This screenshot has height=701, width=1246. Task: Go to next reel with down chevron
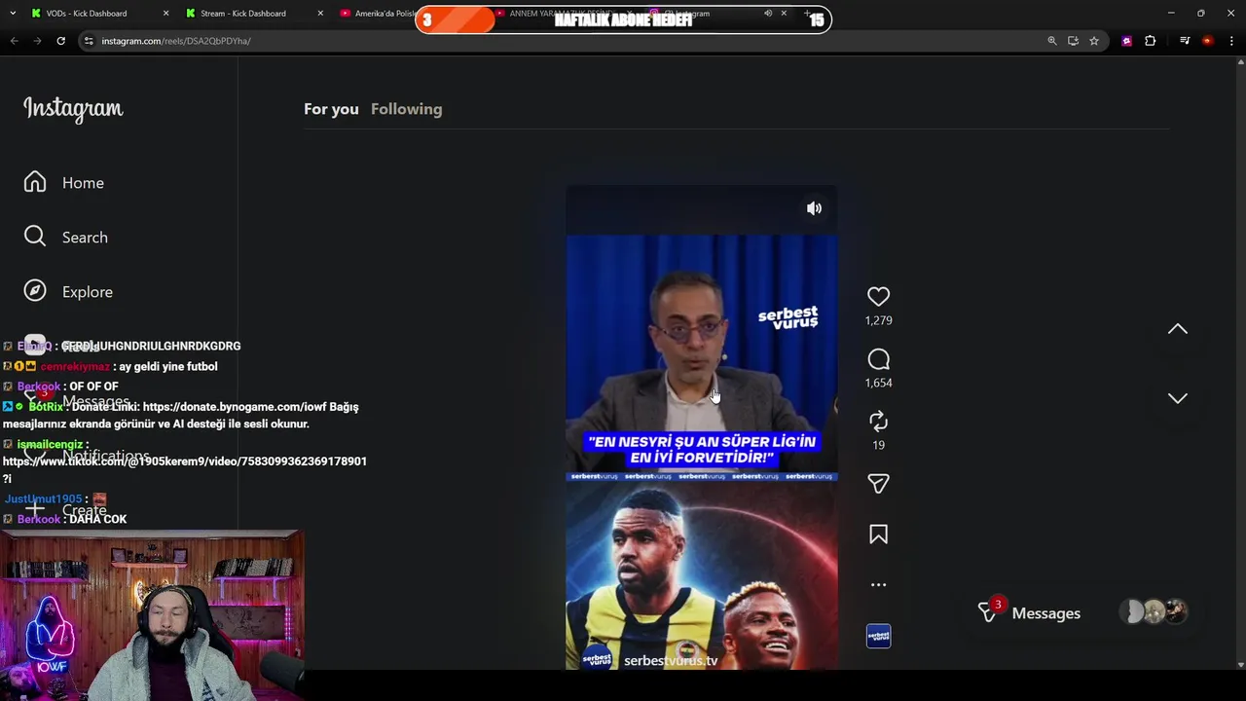[1178, 398]
